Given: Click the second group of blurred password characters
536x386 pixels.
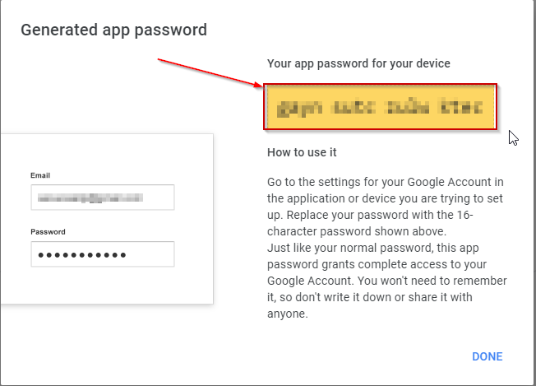Looking at the screenshot, I should [x=355, y=108].
